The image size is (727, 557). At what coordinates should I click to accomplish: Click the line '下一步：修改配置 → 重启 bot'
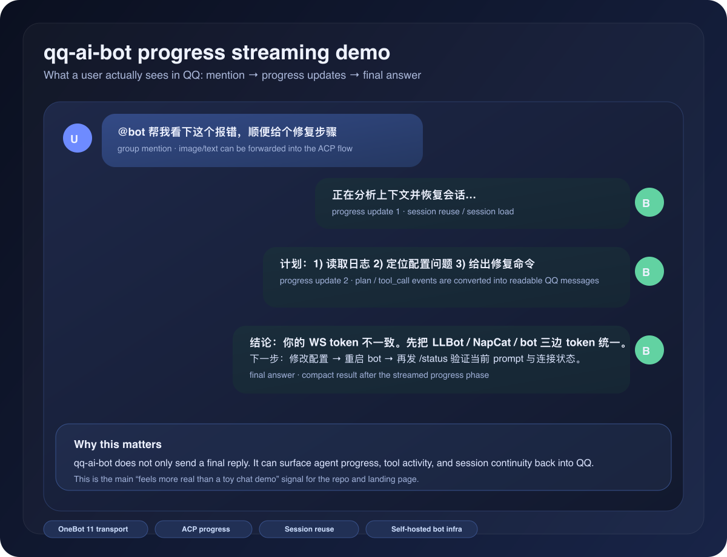pos(417,358)
